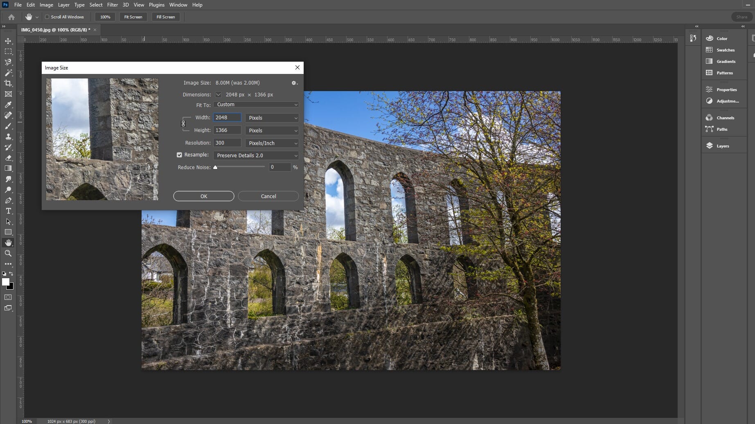This screenshot has height=424, width=755.
Task: Pick the Clone Stamp tool
Action: 8,137
